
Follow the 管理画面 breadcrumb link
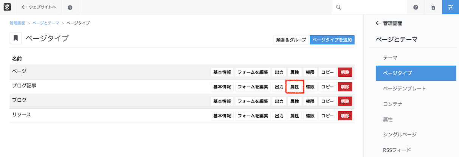(x=17, y=23)
